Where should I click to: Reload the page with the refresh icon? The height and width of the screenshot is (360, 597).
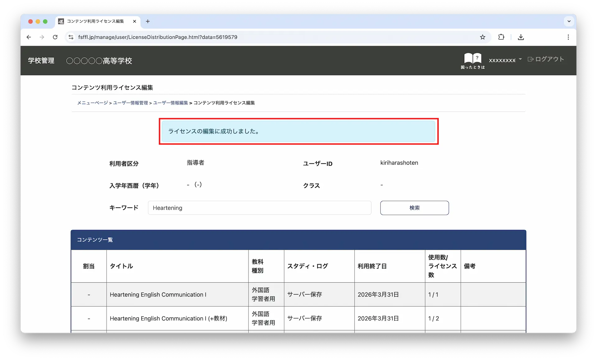[55, 37]
